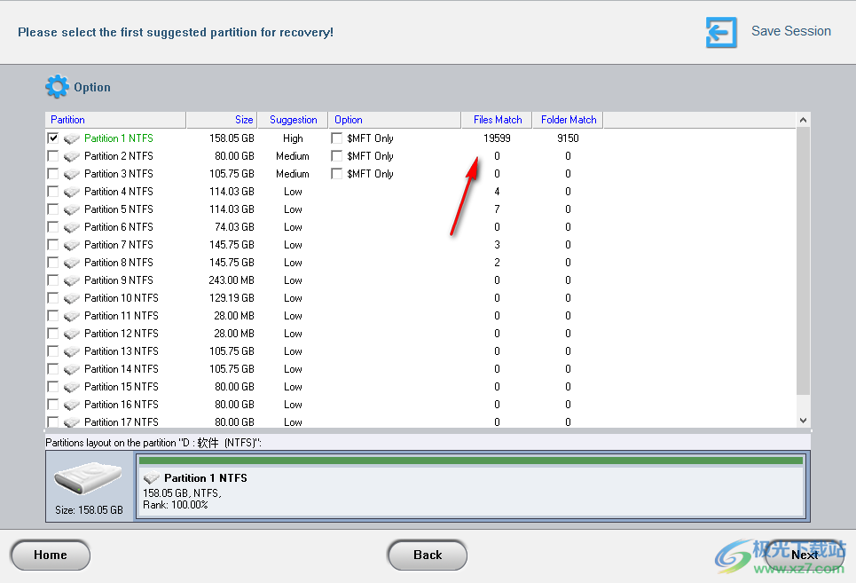Click the drive icon beside Partition 7 NTFS
The width and height of the screenshot is (856, 583).
pyautogui.click(x=72, y=245)
